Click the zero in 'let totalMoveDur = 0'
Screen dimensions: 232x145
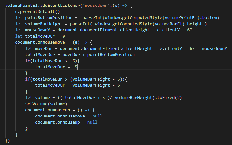(64, 36)
